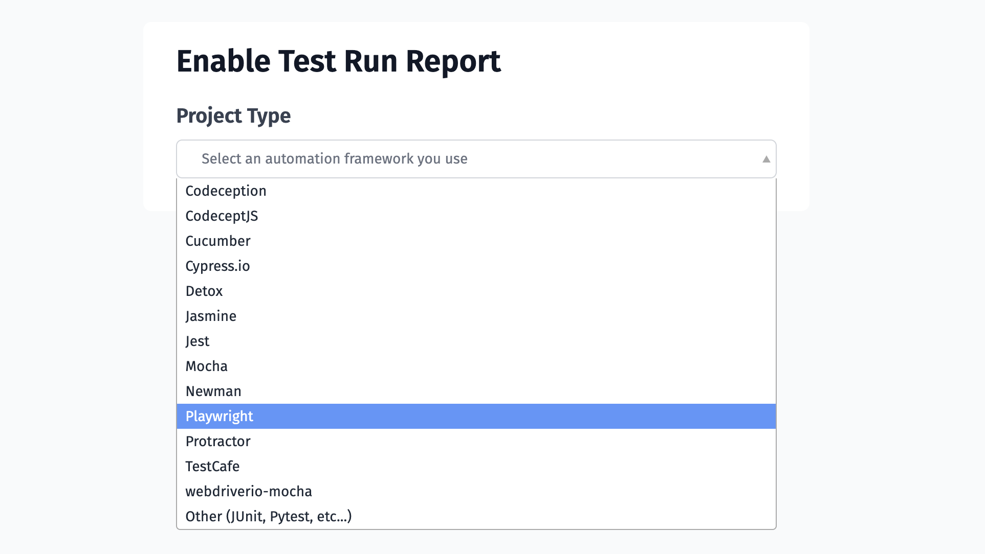Select Codeception from the framework list
This screenshot has width=985, height=554.
pyautogui.click(x=476, y=191)
